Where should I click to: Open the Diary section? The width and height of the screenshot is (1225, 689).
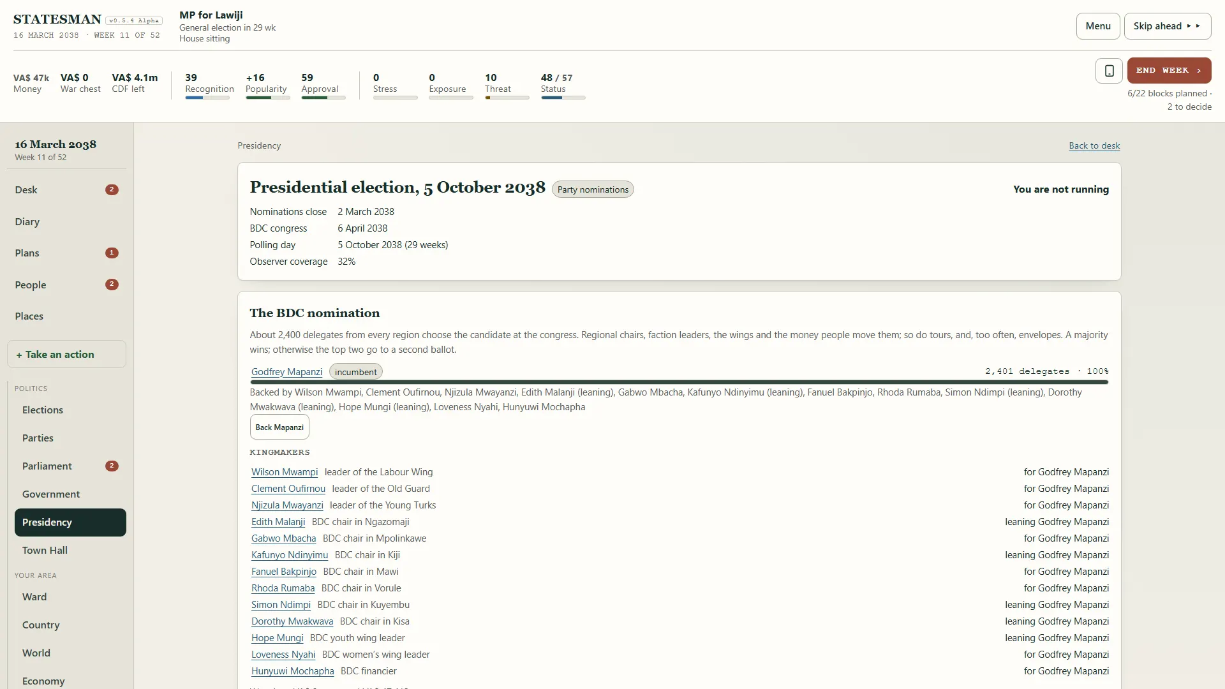pyautogui.click(x=66, y=221)
